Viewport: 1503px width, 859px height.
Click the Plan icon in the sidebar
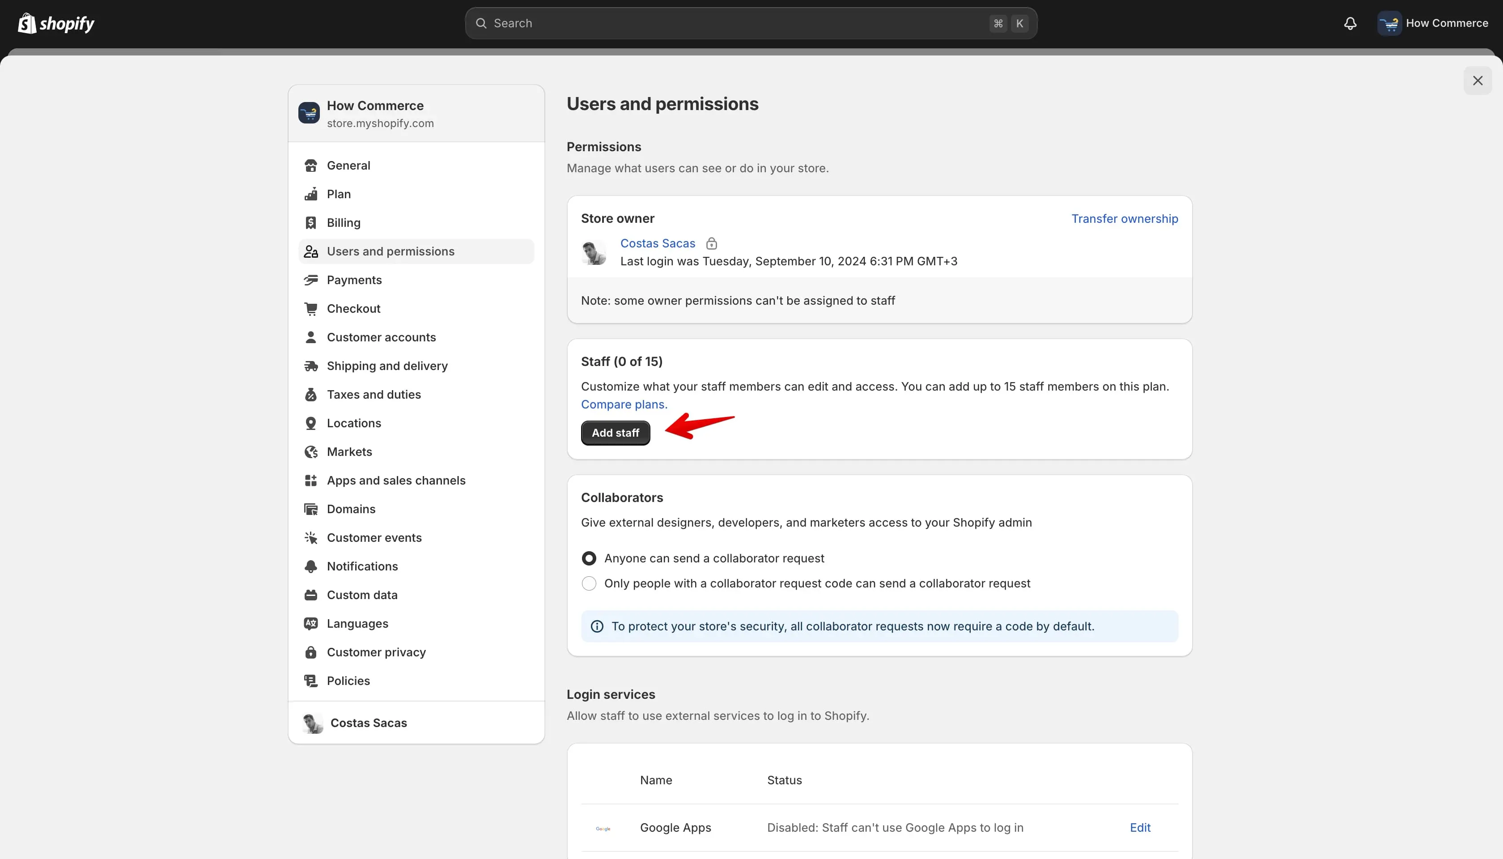311,194
